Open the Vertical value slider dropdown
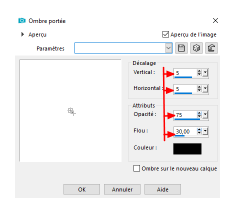The image size is (235, 213). pyautogui.click(x=205, y=73)
